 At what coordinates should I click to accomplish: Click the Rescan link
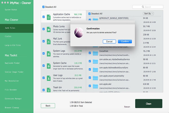tap(127, 107)
